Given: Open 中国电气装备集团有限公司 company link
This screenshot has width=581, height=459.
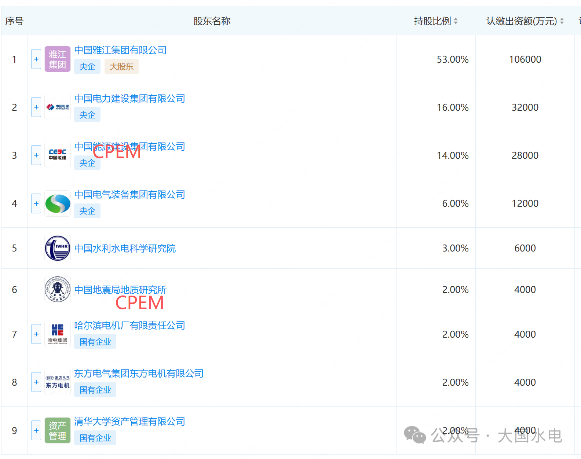Looking at the screenshot, I should click(x=129, y=195).
